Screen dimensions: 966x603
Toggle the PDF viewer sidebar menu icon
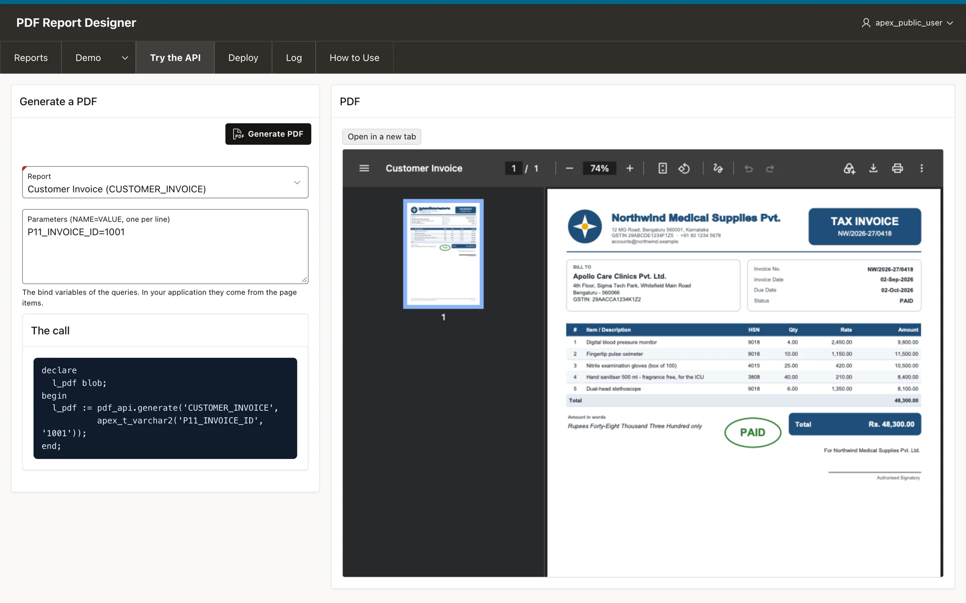click(x=364, y=168)
